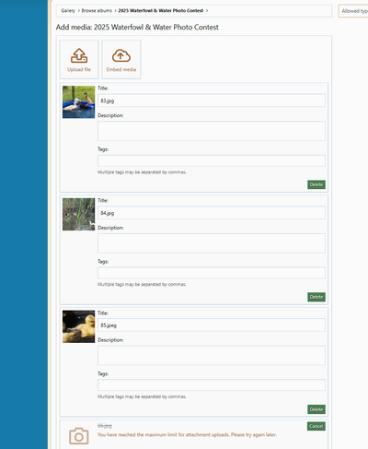Cancel the failed 86.jpg upload
The image size is (368, 449).
[x=316, y=426]
